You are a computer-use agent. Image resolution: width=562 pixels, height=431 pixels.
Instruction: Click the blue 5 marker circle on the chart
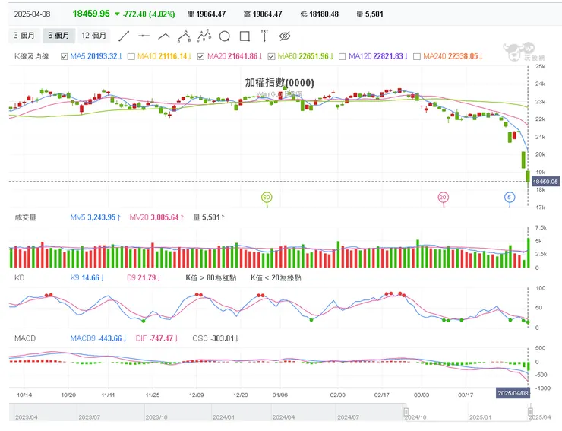(x=510, y=197)
